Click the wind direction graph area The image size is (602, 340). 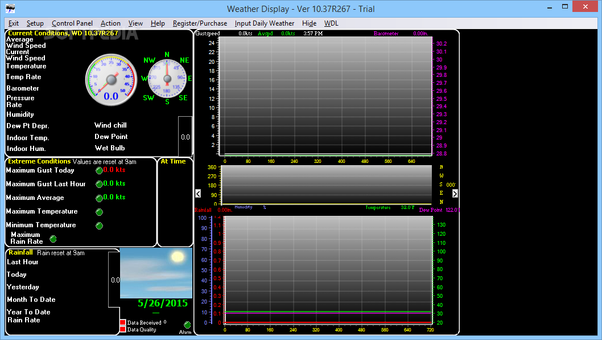pyautogui.click(x=327, y=185)
